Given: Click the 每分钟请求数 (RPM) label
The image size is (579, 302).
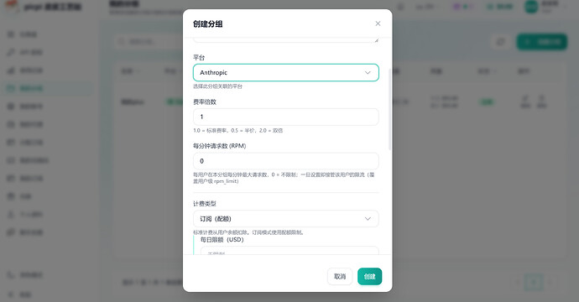Looking at the screenshot, I should (x=219, y=146).
